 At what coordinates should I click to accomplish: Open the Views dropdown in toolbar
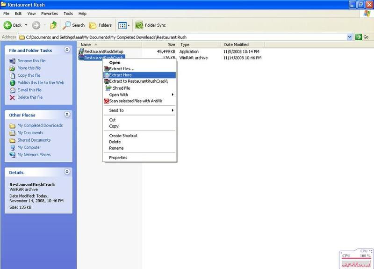tap(123, 25)
